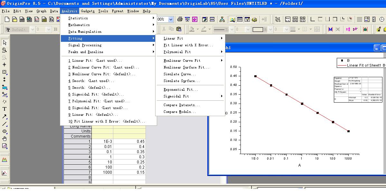Viewport: 386px width, 193px height.
Task: Select recent item 7 Polynomial Fit Last used
Action: pos(108,101)
